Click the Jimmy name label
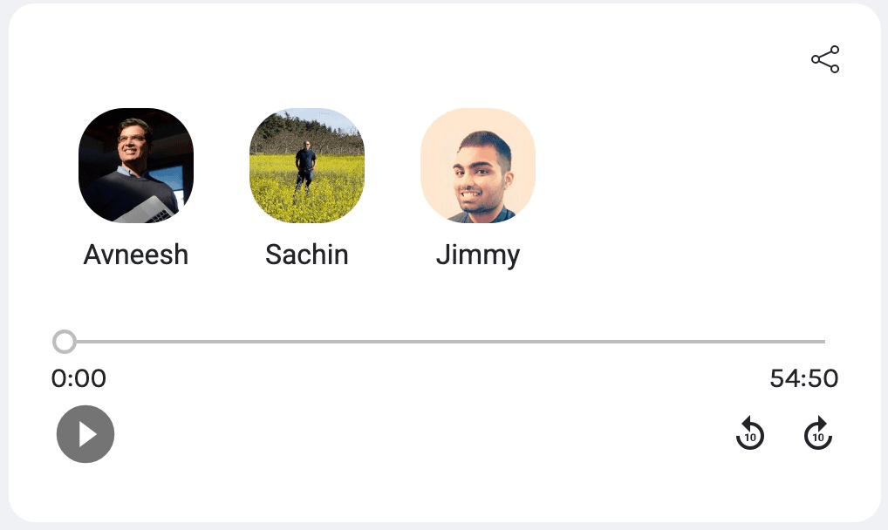Screen dimensions: 888x530 tap(478, 255)
